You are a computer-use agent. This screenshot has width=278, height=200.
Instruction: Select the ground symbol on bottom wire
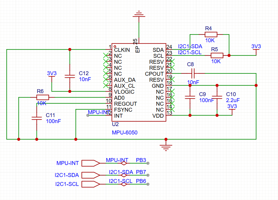166,146
